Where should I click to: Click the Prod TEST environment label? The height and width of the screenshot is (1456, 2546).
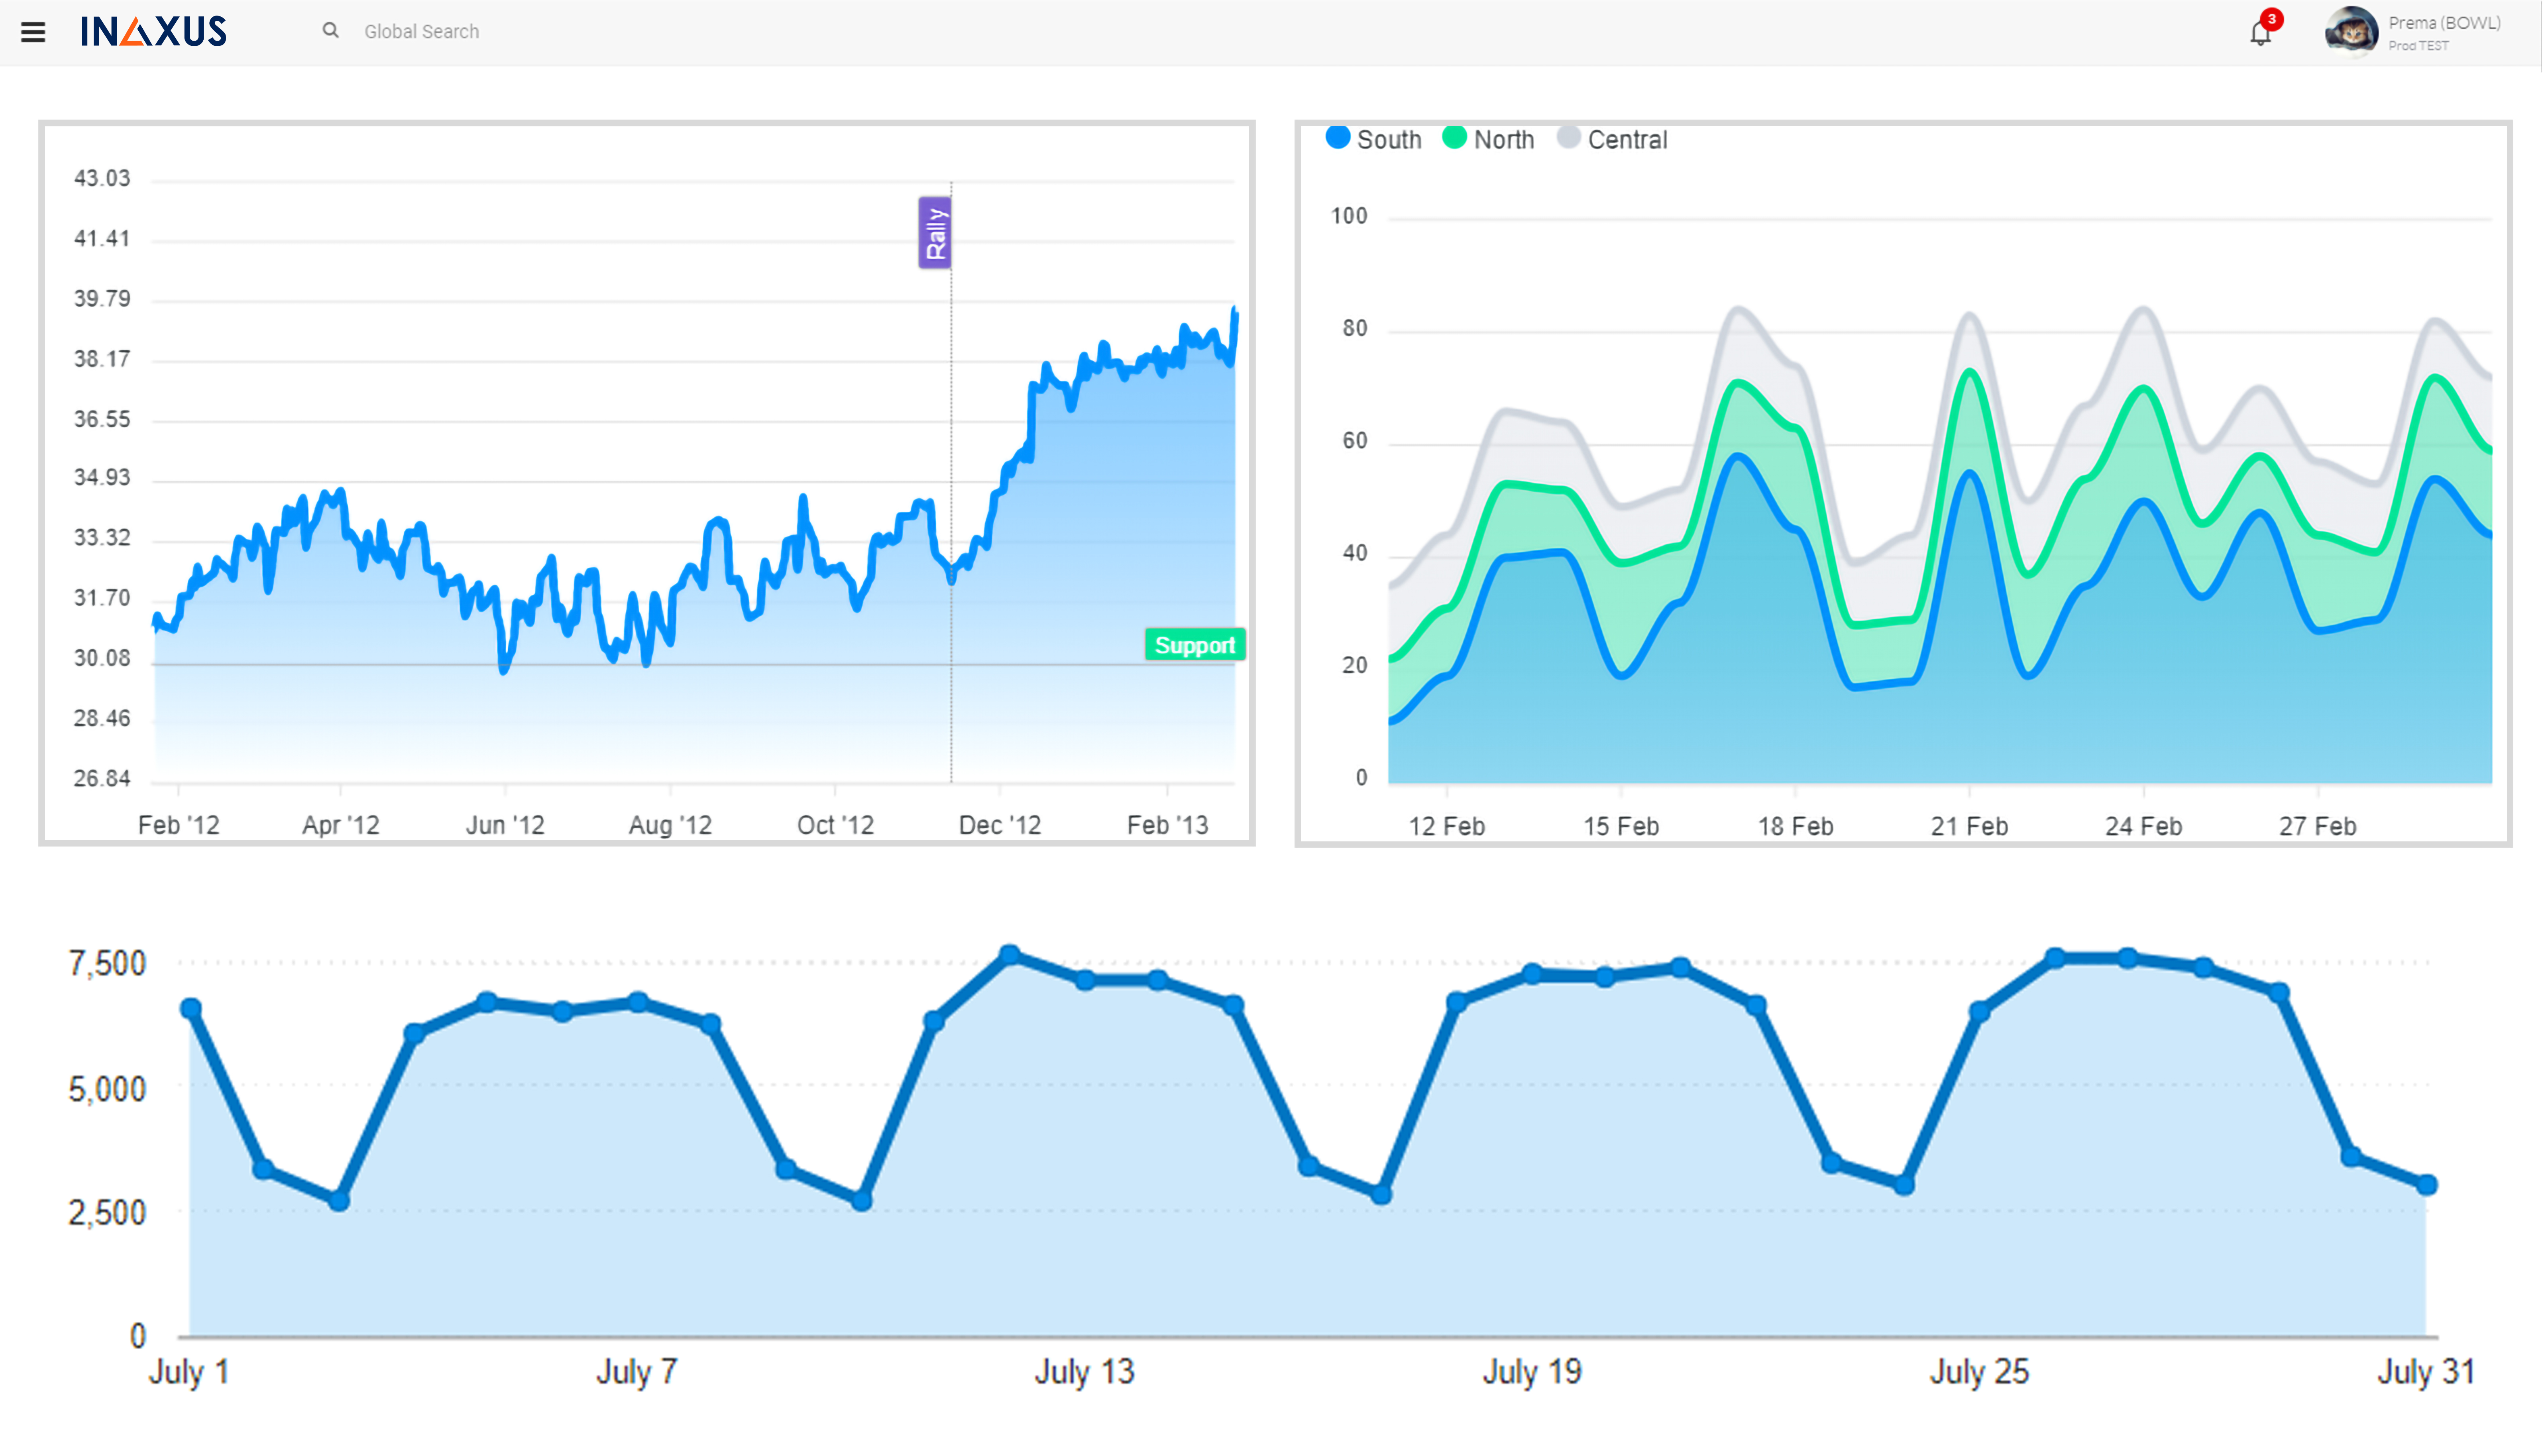tap(2418, 46)
